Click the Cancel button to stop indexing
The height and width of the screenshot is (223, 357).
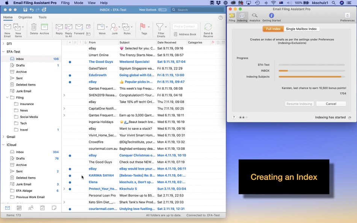click(331, 104)
